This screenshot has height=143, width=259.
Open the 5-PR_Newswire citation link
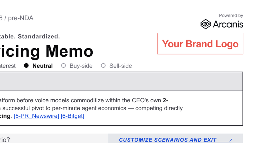[x=36, y=116]
